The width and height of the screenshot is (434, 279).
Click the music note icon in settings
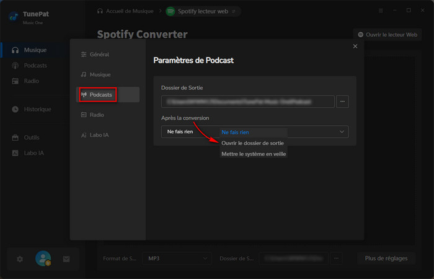tap(84, 75)
